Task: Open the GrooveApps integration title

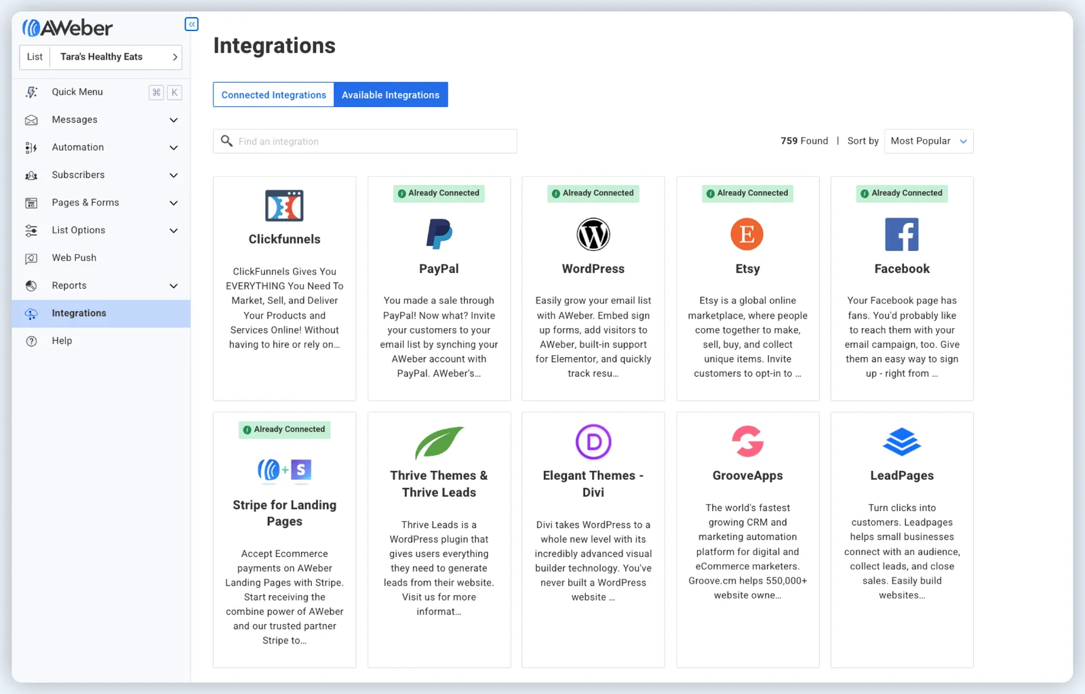Action: tap(747, 476)
